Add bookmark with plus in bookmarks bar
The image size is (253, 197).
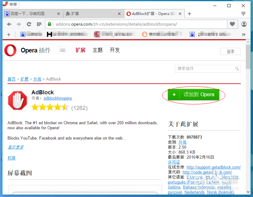coord(9,35)
